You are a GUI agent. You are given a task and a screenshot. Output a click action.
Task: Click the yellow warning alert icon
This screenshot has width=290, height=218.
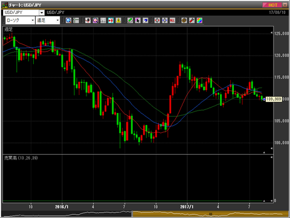(x=118, y=21)
